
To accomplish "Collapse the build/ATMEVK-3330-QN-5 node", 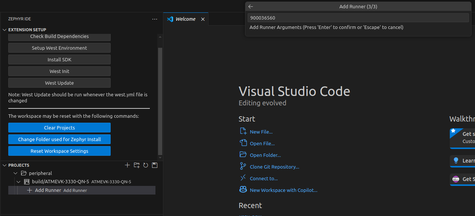I will tap(18, 182).
